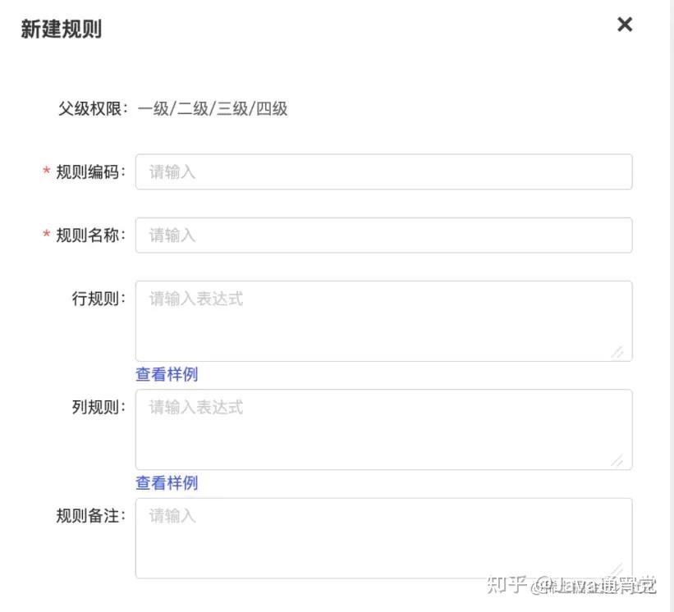674x612 pixels.
Task: Click resize handle of 列规则 textarea
Action: pos(617,460)
